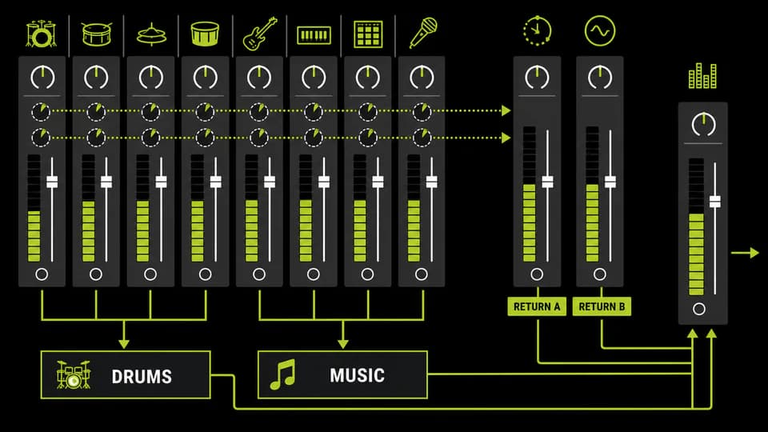Screen dimensions: 768x432
Task: Click the guitar channel lower send knob
Action: click(x=258, y=138)
